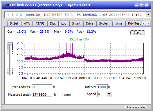Open the System tab

[x=104, y=23]
